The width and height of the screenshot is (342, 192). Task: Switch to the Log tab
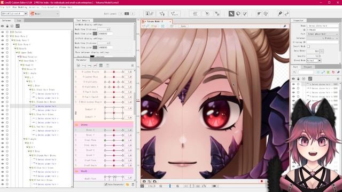tap(19, 20)
